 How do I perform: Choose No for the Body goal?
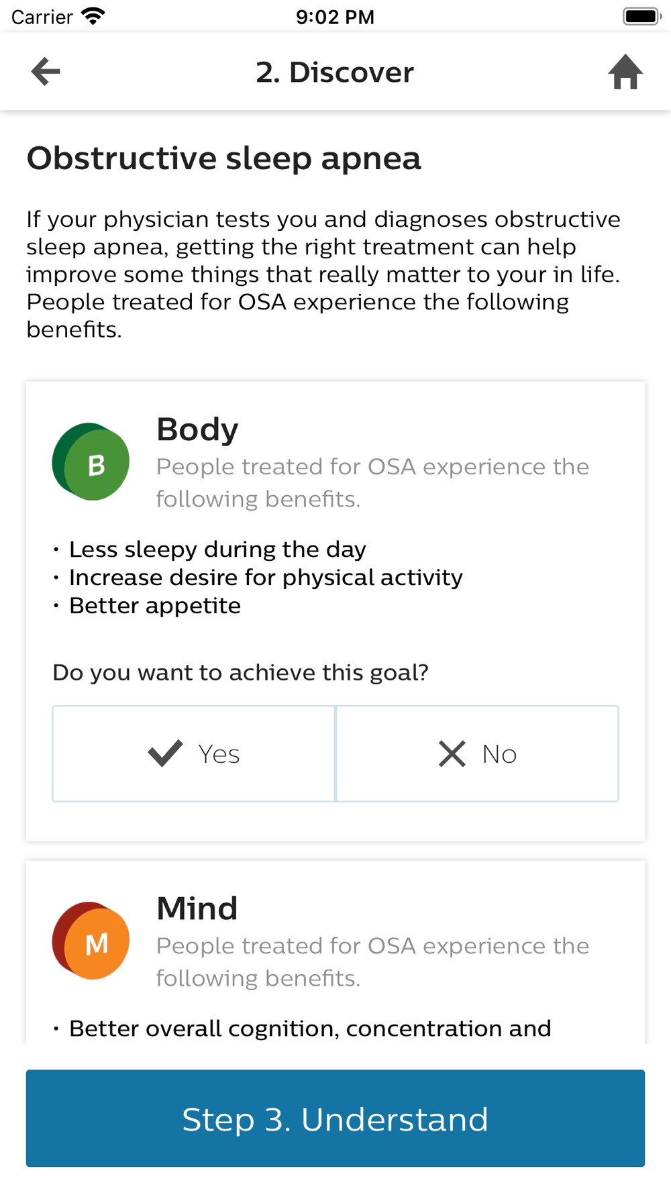tap(477, 754)
